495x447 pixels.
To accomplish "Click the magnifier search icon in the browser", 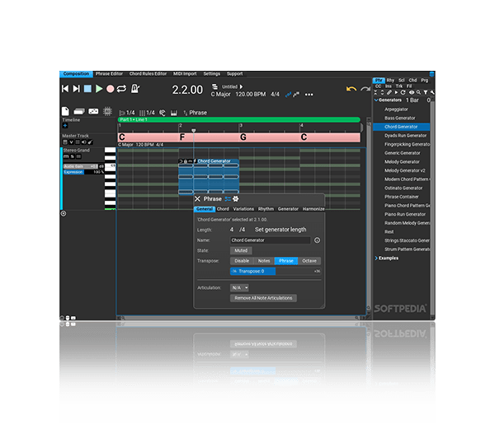I will coord(418,93).
